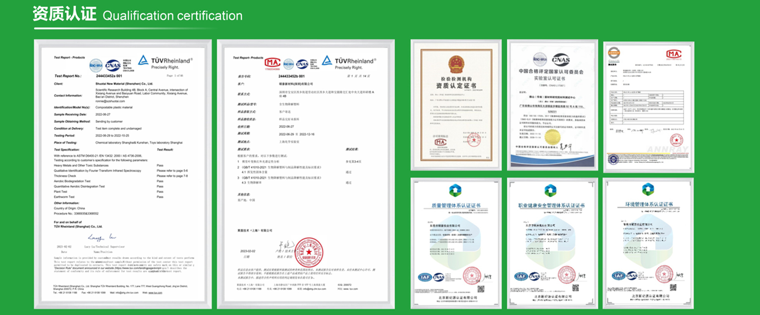Click the 资质认证 Qualification certification heading
The image size is (760, 315).
coord(137,15)
